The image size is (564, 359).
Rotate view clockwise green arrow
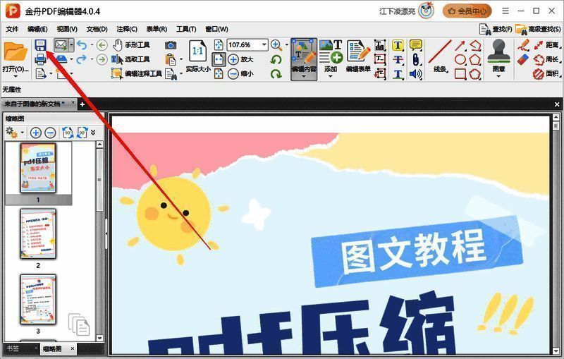pos(276,74)
